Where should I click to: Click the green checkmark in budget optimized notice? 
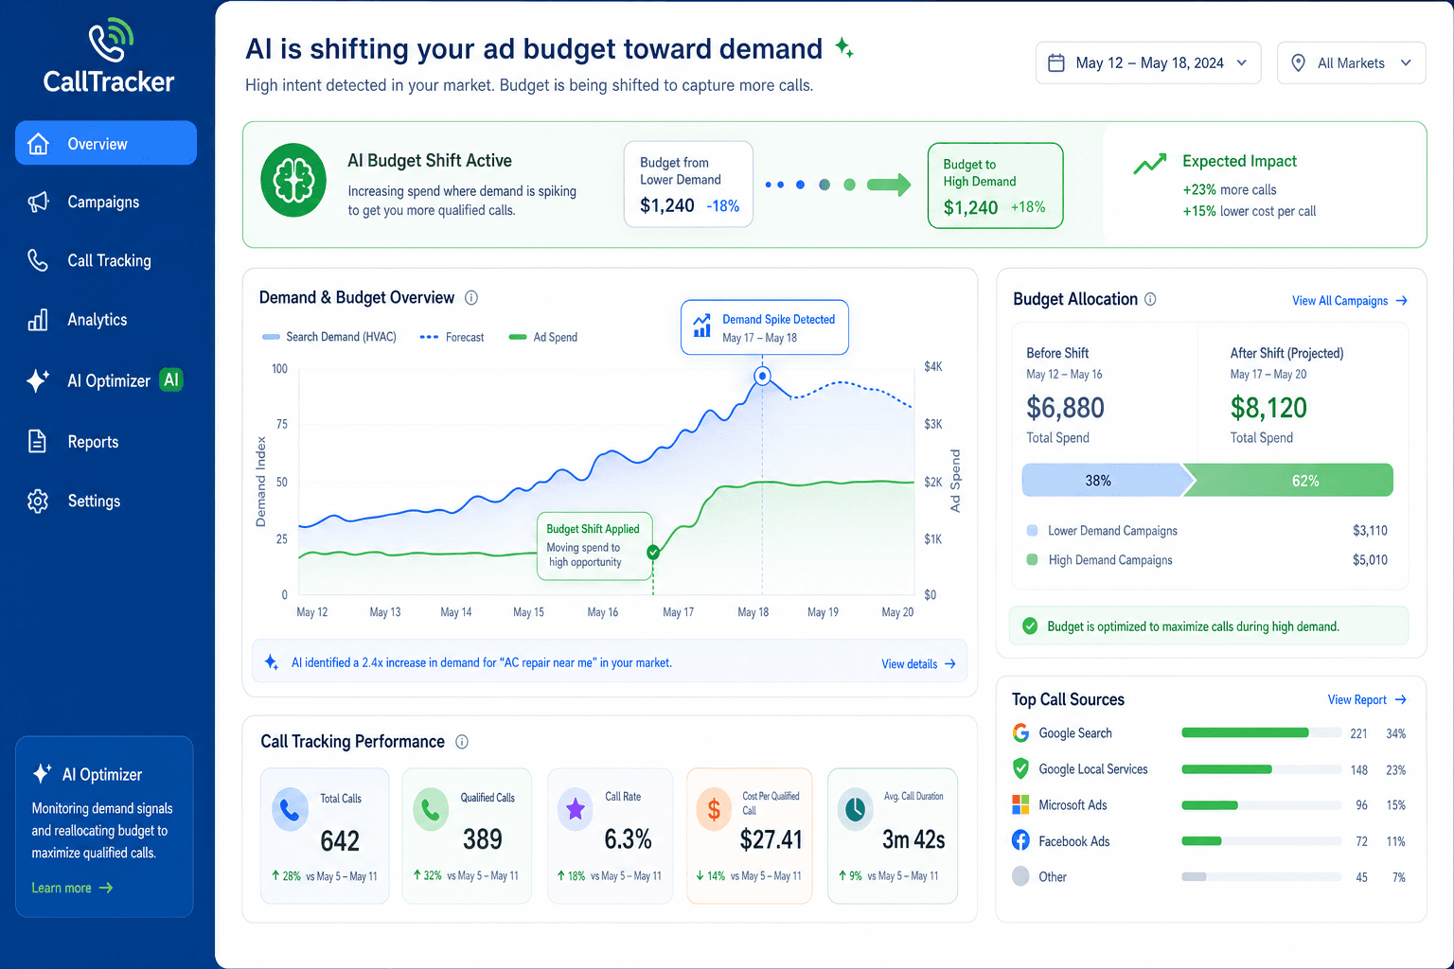(x=1030, y=626)
